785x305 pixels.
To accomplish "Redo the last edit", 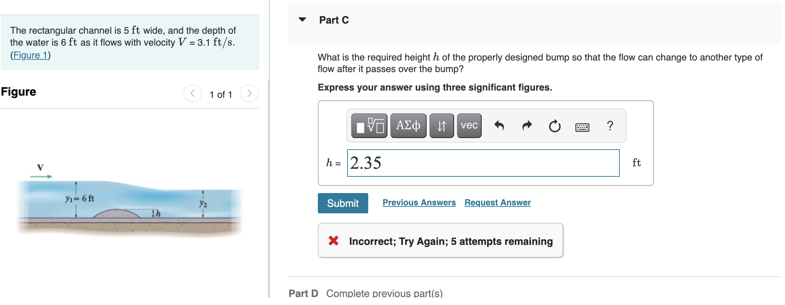I will tap(527, 126).
